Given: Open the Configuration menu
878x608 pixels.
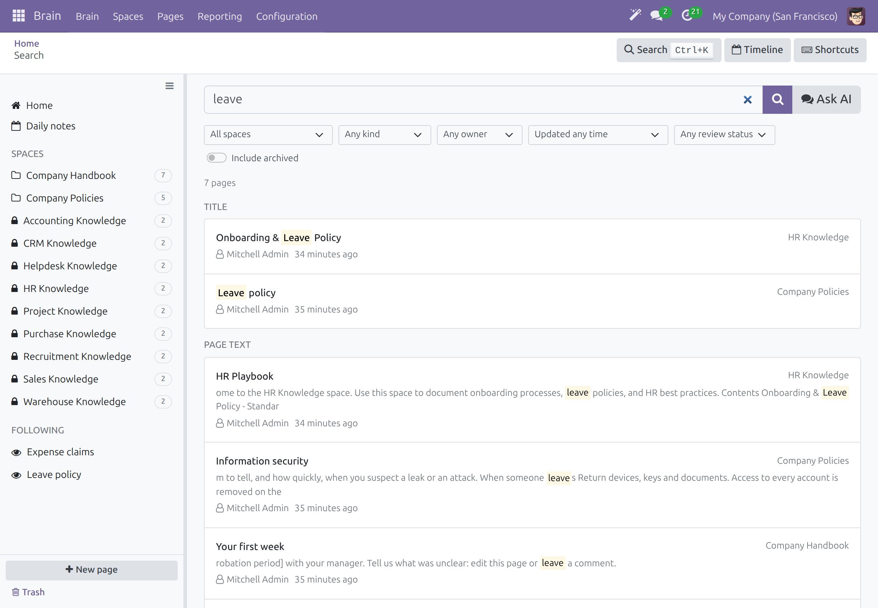Looking at the screenshot, I should coord(286,16).
